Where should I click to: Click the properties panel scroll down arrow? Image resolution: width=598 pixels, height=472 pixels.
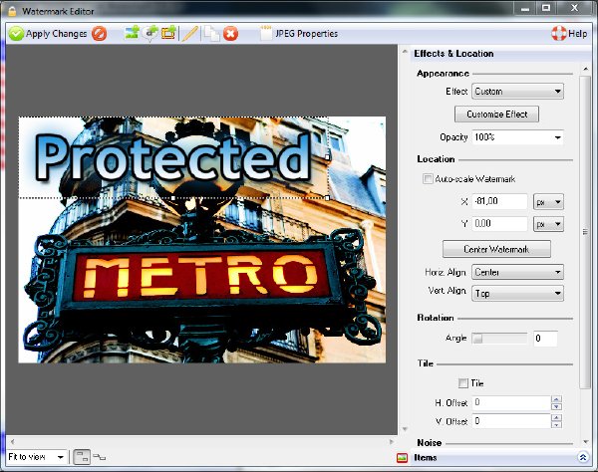tap(585, 442)
